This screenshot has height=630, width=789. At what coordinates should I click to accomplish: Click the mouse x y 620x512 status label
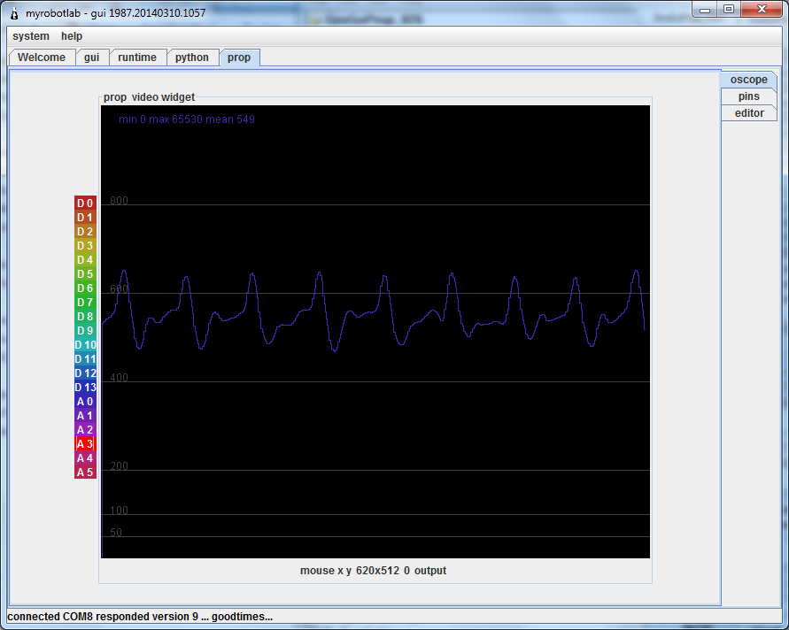point(373,571)
